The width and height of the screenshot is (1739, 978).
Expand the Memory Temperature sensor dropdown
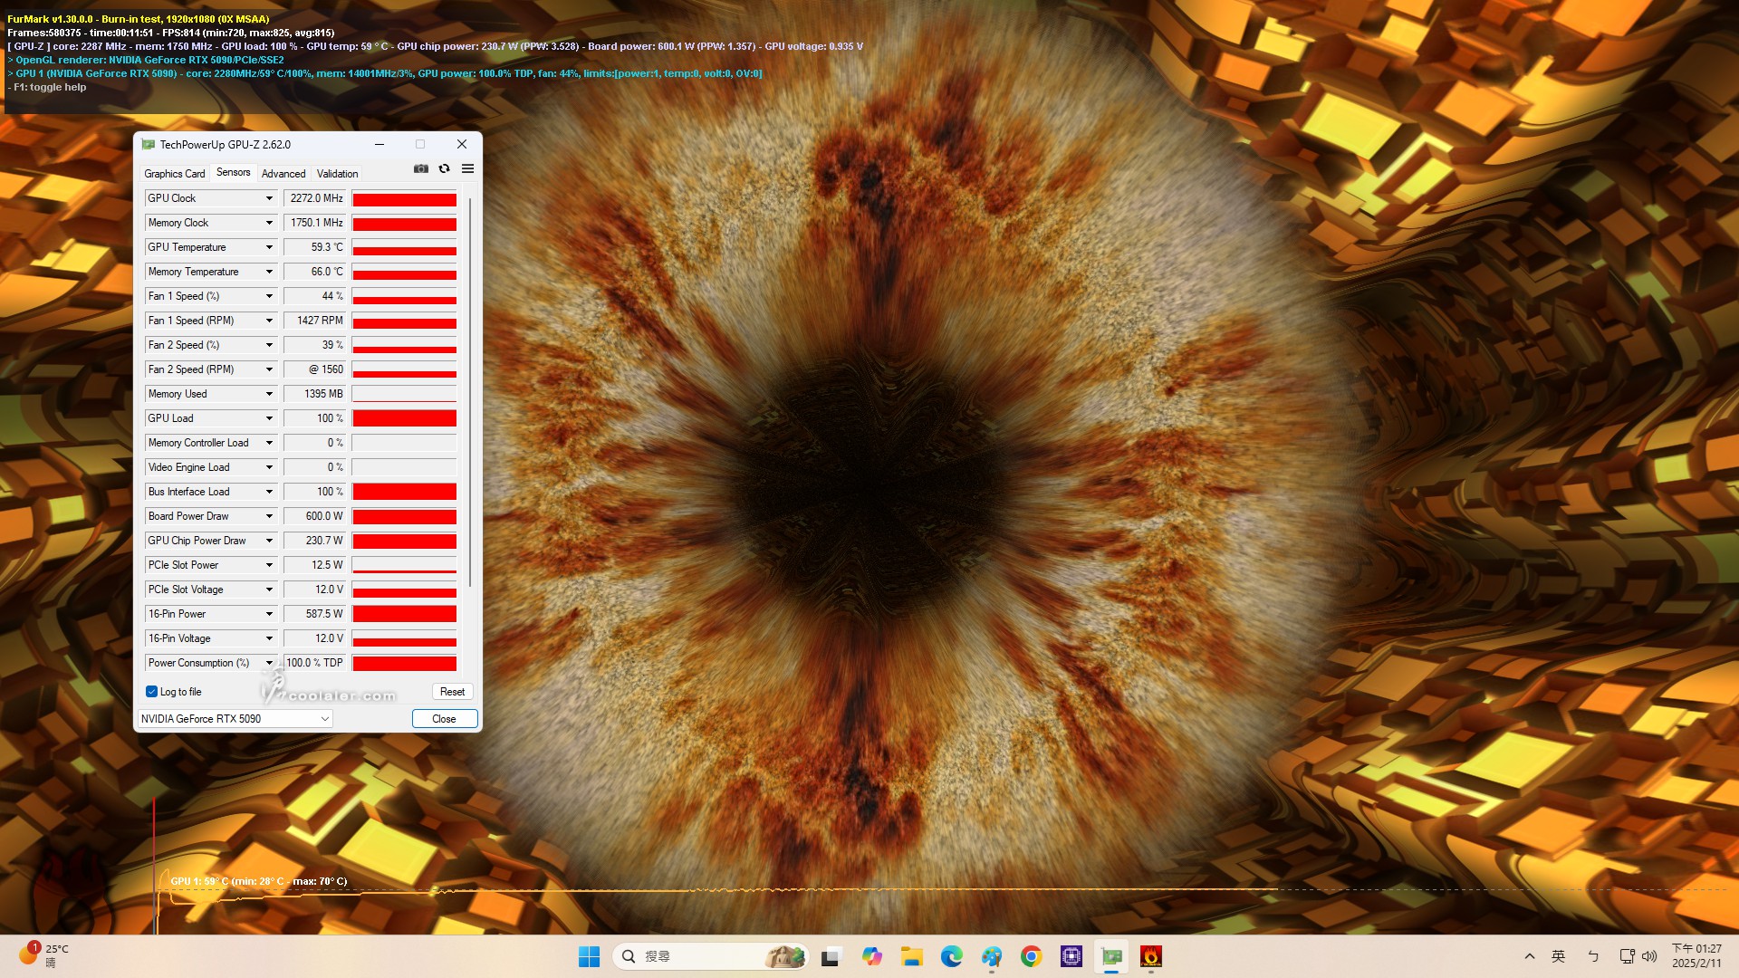point(269,272)
